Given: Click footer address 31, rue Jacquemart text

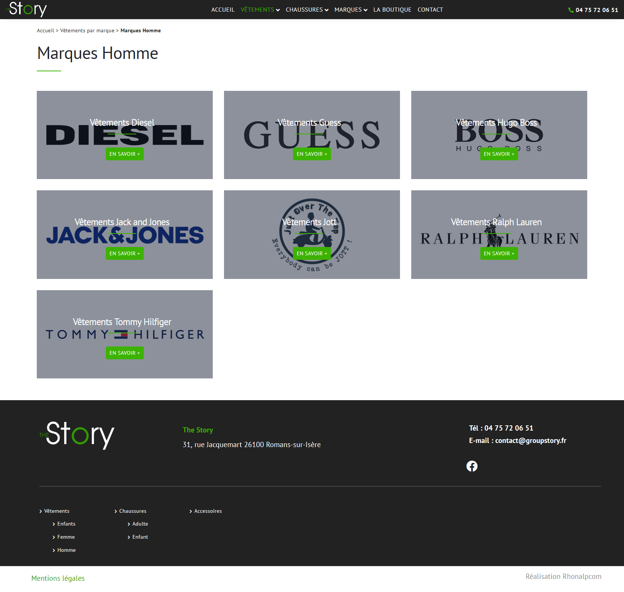Looking at the screenshot, I should coord(251,444).
